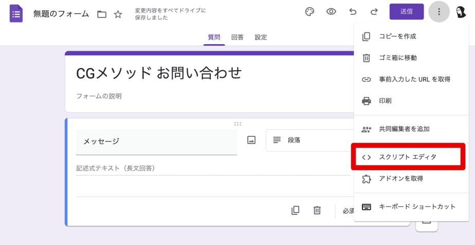Image resolution: width=475 pixels, height=245 pixels.
Task: Click the 変更内容をすべてドライブに保存しました status text
Action: 170,14
